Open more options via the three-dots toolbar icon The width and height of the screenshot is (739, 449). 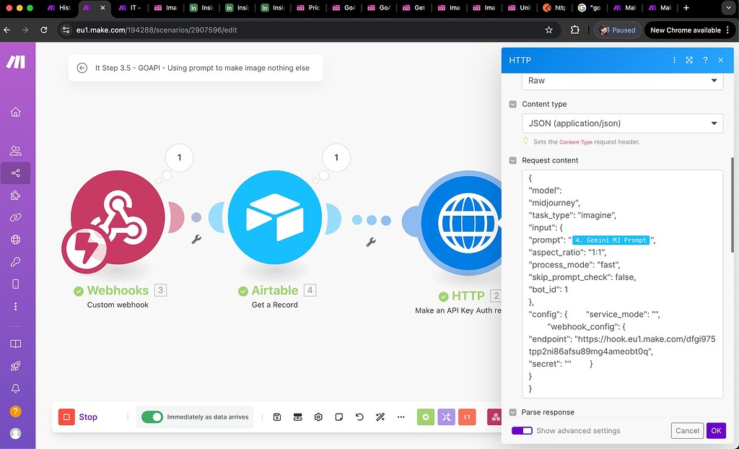pos(401,417)
